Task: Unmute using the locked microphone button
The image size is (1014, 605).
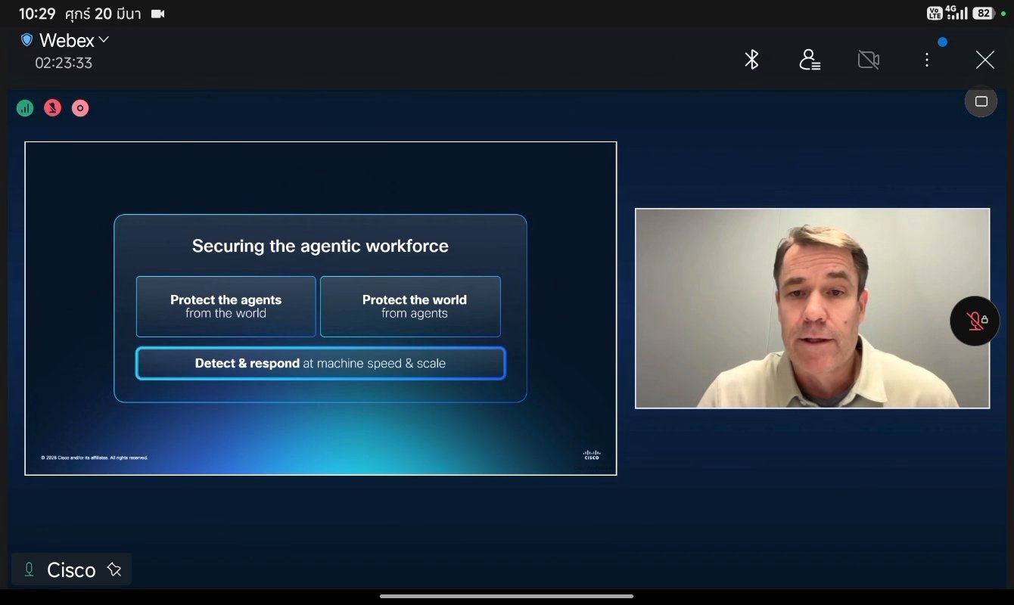Action: click(975, 321)
